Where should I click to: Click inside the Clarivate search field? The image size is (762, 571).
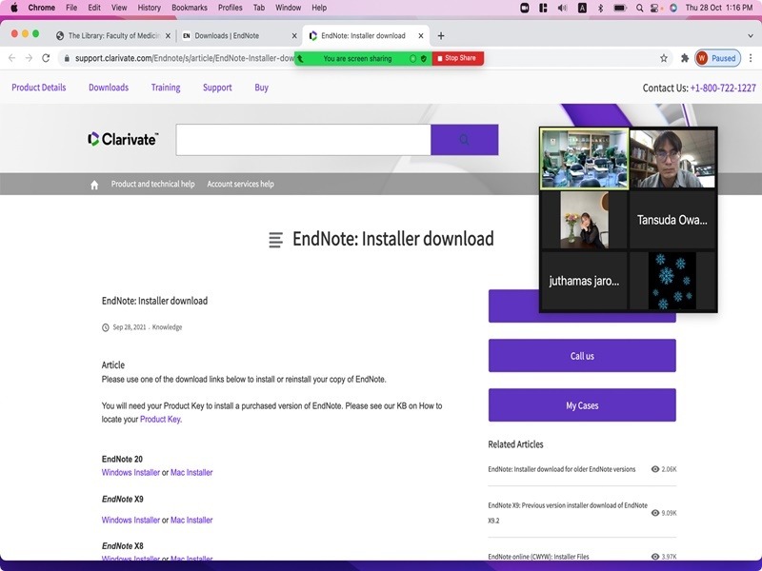[303, 140]
